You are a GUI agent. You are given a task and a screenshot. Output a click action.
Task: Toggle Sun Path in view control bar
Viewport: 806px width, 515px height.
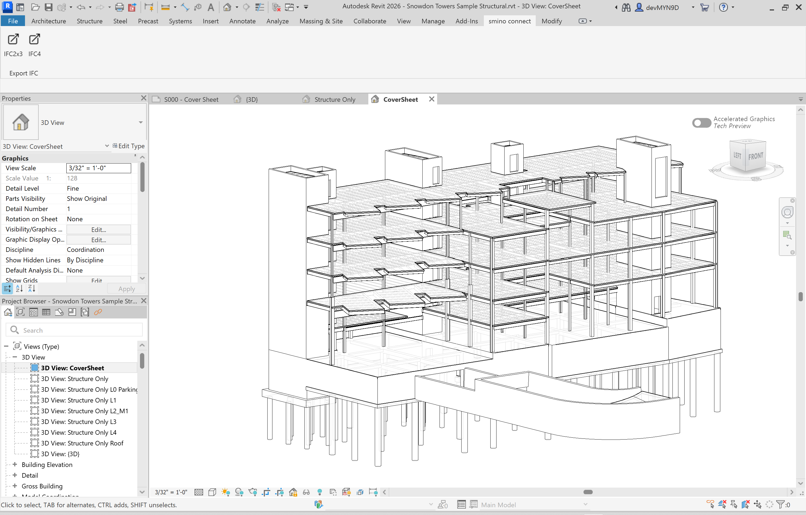(x=226, y=492)
